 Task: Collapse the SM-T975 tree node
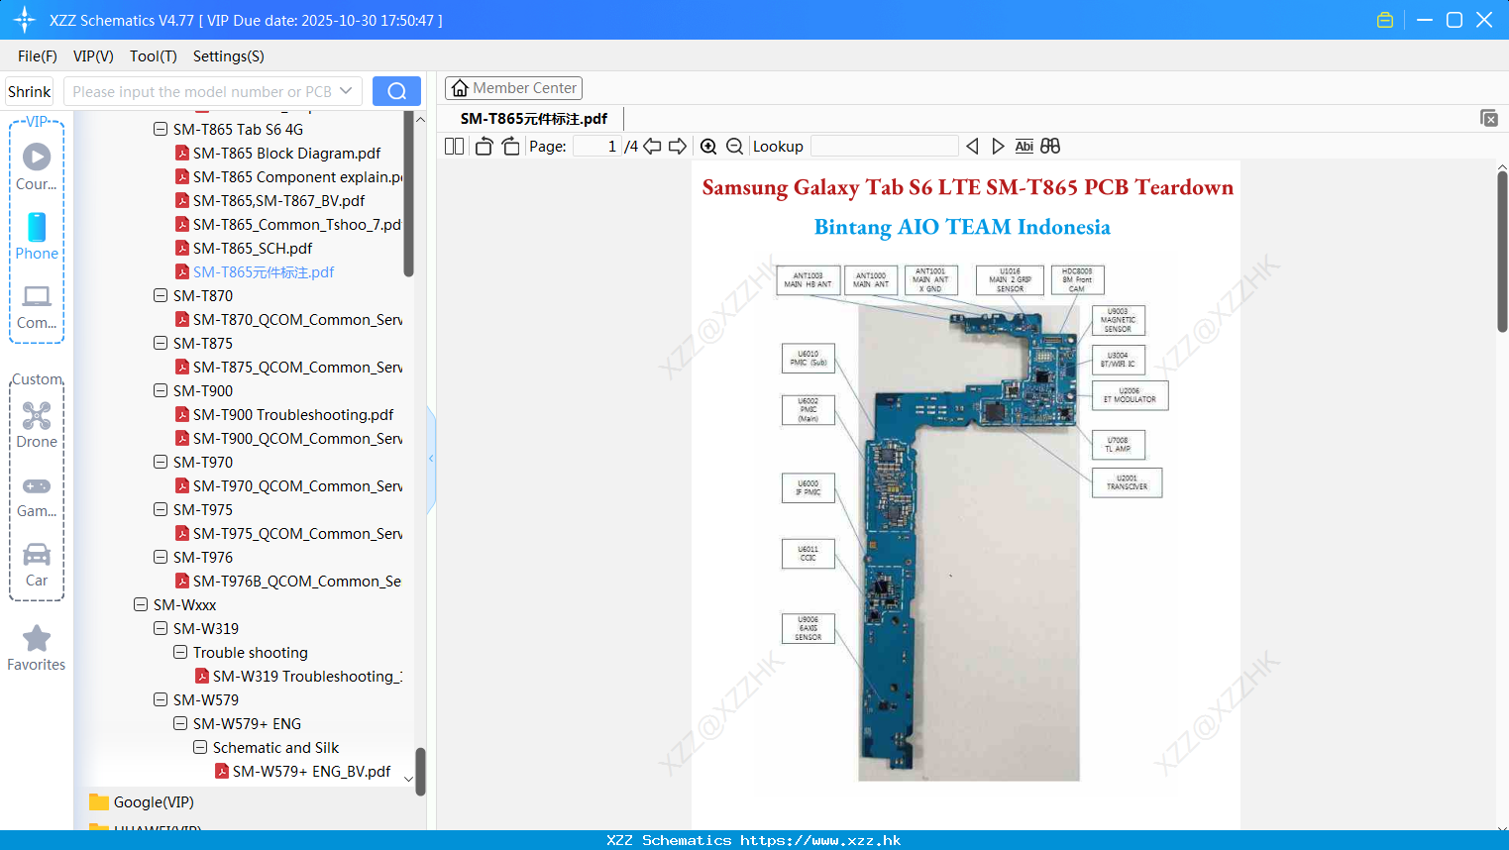161,509
